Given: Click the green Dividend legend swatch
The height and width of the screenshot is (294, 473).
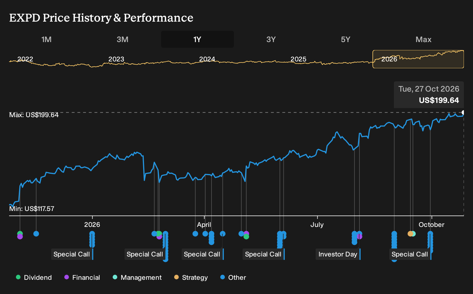Looking at the screenshot, I should click(18, 277).
